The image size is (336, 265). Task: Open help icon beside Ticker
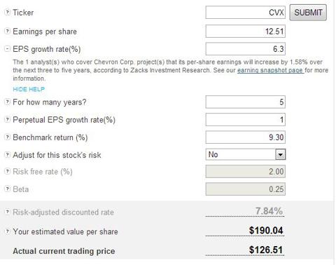click(x=8, y=12)
